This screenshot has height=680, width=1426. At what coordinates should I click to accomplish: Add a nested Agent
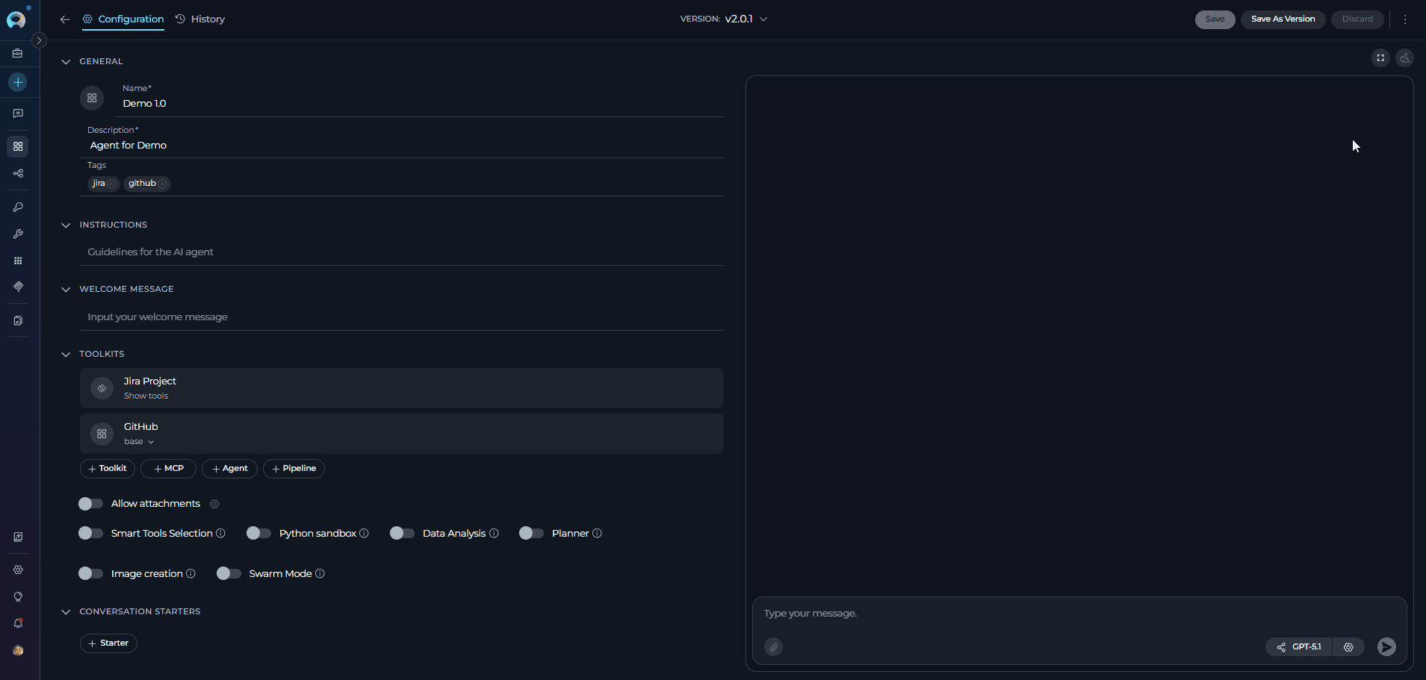point(230,469)
